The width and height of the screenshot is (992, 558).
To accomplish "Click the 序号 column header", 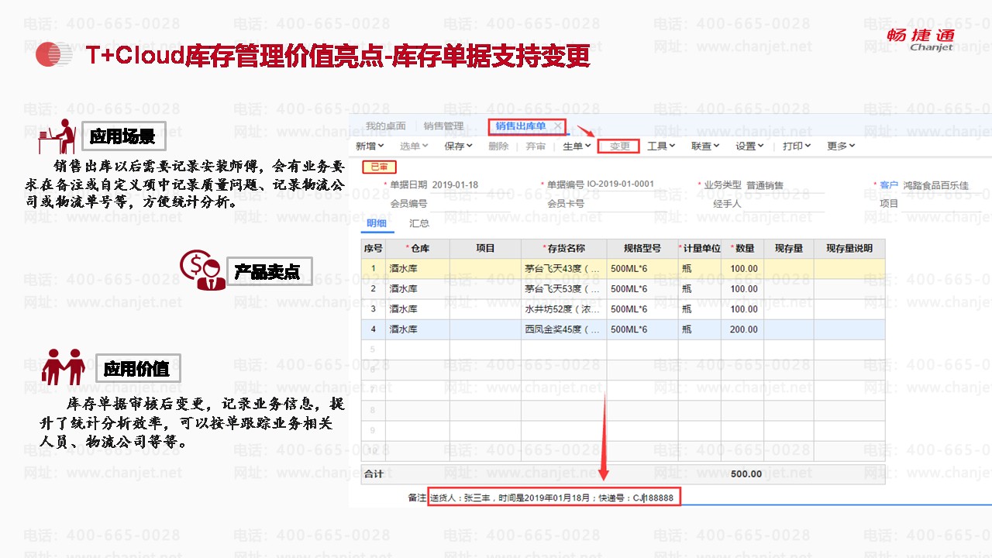I will 374,249.
